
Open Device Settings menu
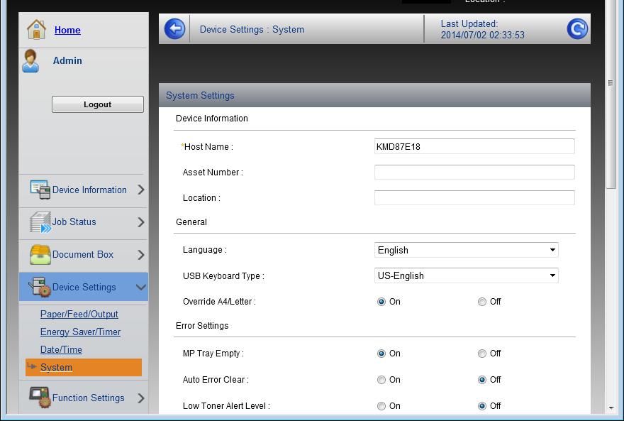[x=83, y=287]
